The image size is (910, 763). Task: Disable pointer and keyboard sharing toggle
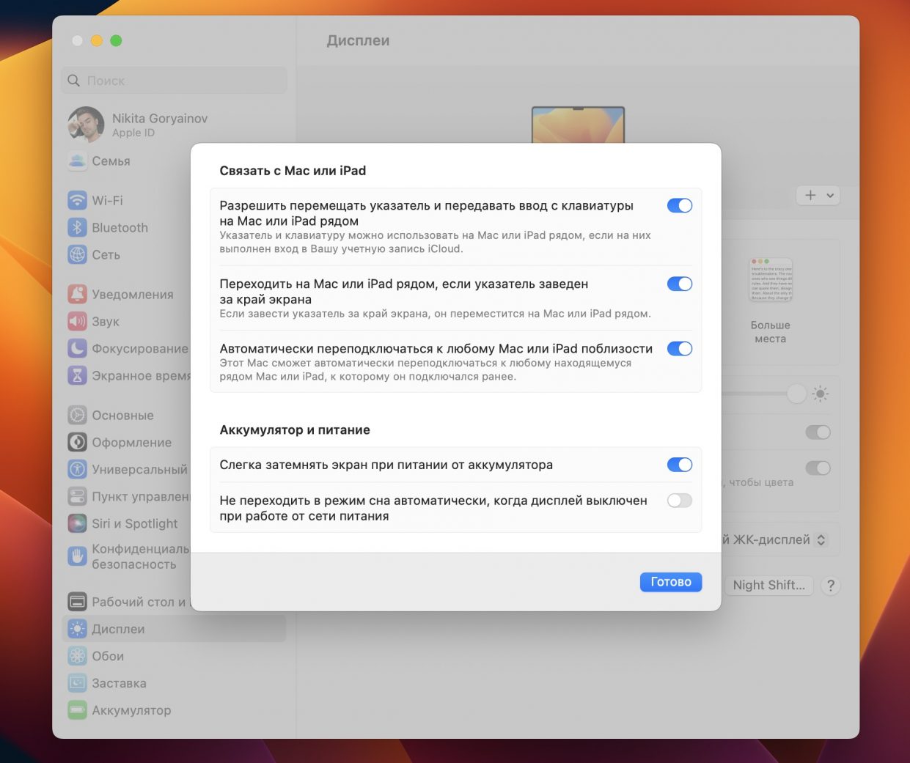pyautogui.click(x=680, y=206)
